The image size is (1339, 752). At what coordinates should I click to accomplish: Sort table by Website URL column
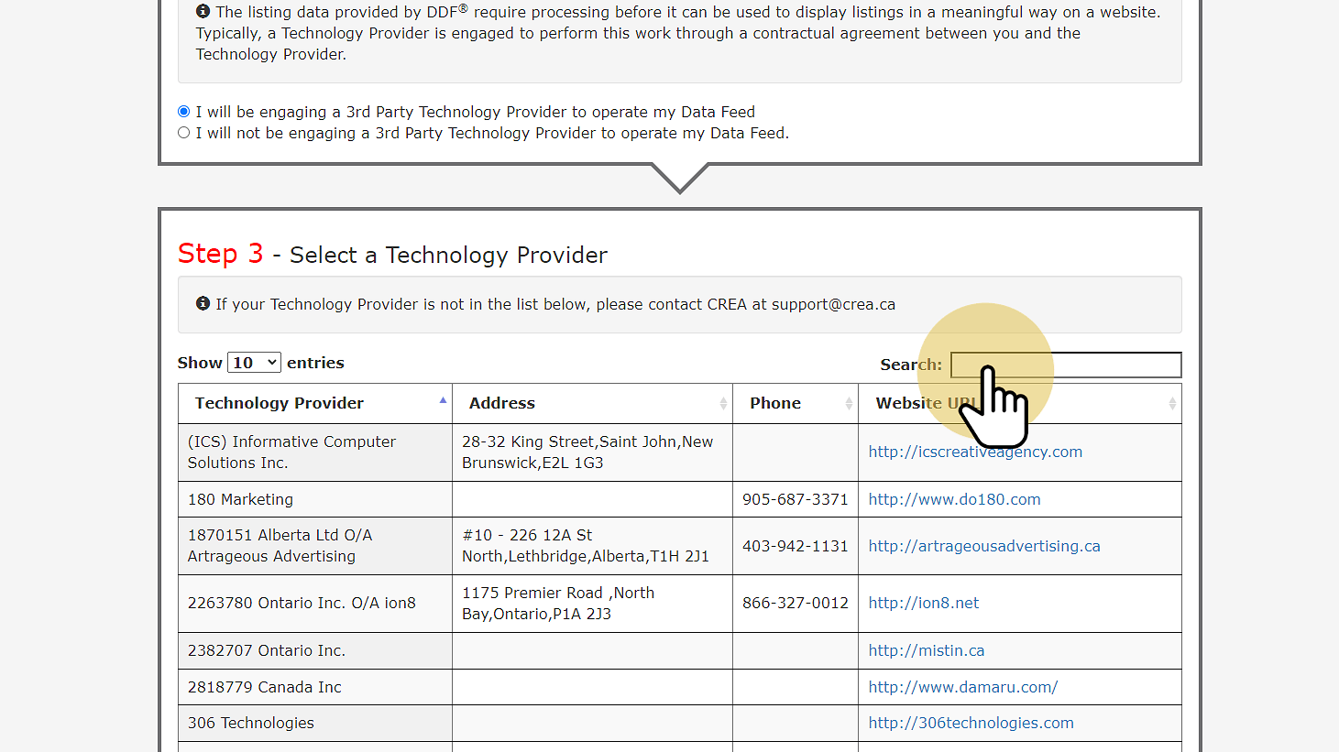1020,403
